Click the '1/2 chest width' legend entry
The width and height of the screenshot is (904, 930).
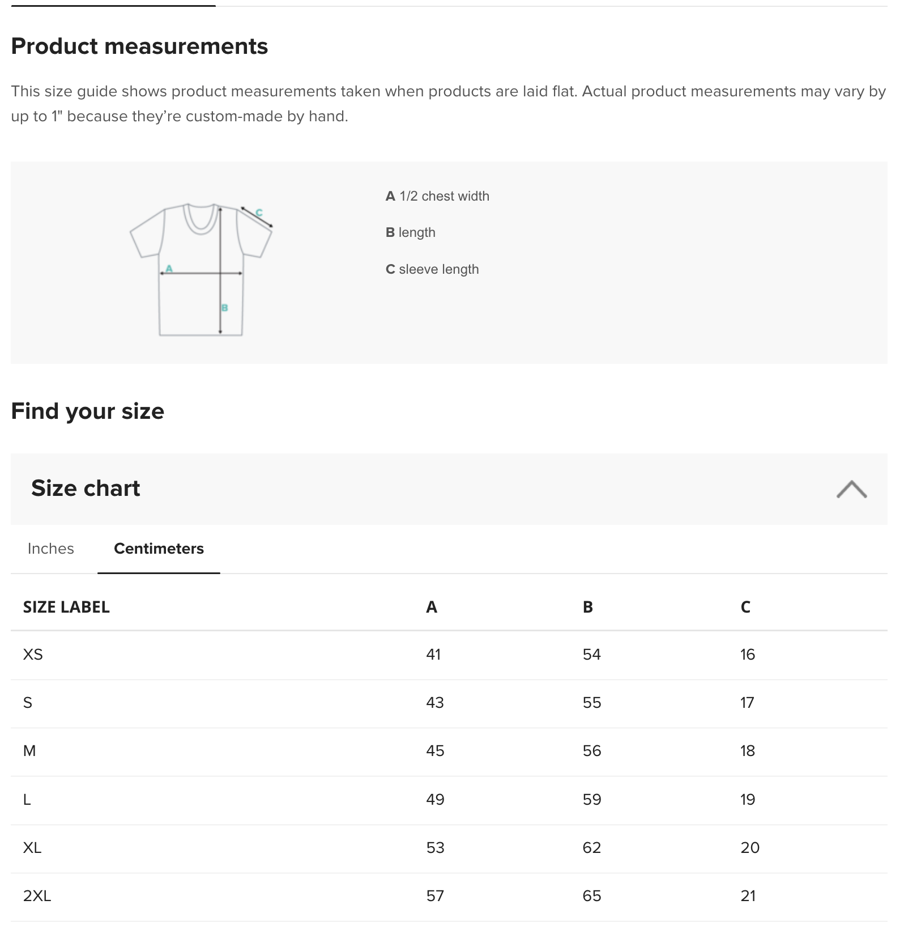437,196
